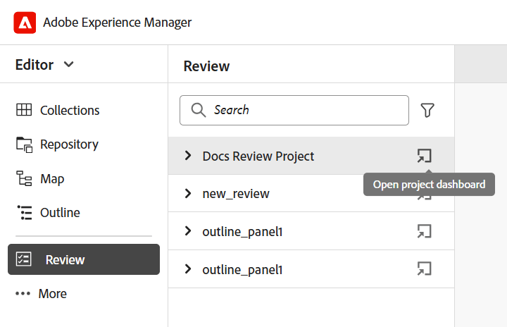Open the filter icon beside Search
Screen dimensions: 507x327
(x=427, y=110)
